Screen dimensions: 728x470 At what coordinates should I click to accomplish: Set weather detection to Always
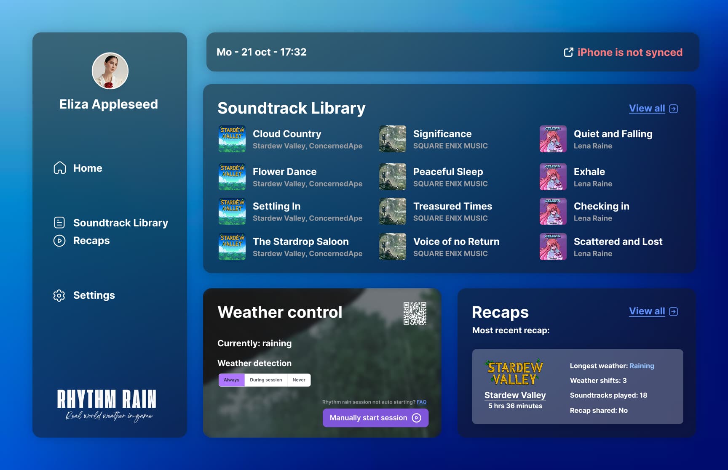coord(231,380)
